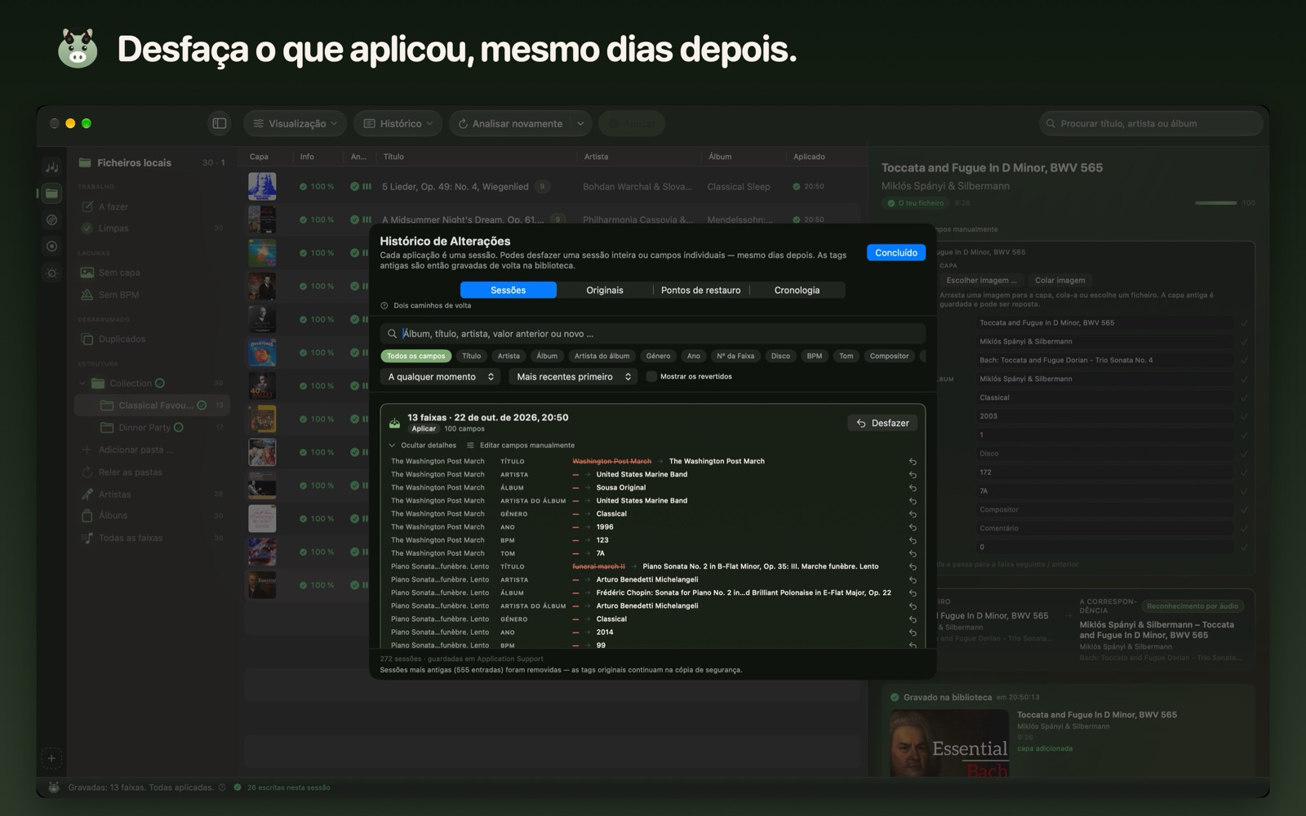Click the Concluído button

coord(896,253)
